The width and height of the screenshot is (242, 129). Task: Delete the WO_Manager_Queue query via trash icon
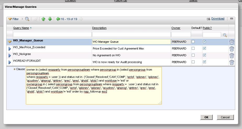(x=232, y=42)
